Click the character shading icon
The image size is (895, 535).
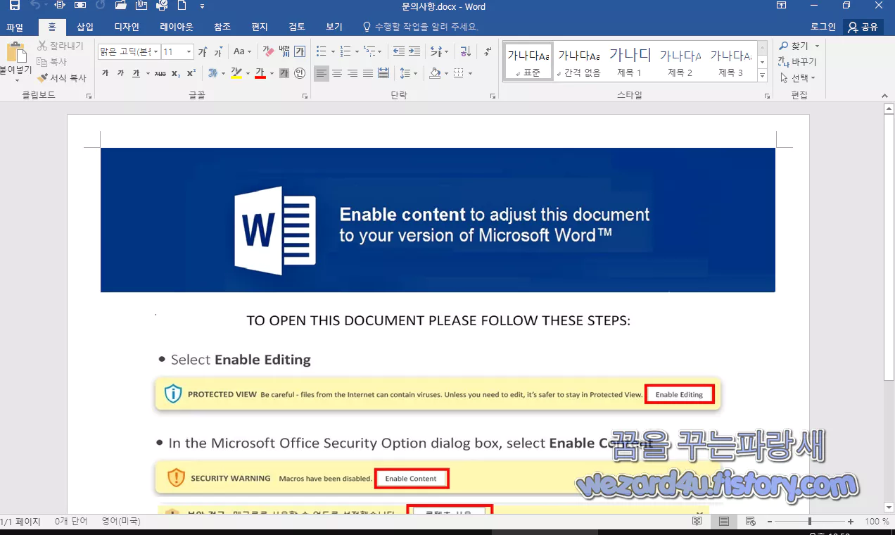point(284,73)
